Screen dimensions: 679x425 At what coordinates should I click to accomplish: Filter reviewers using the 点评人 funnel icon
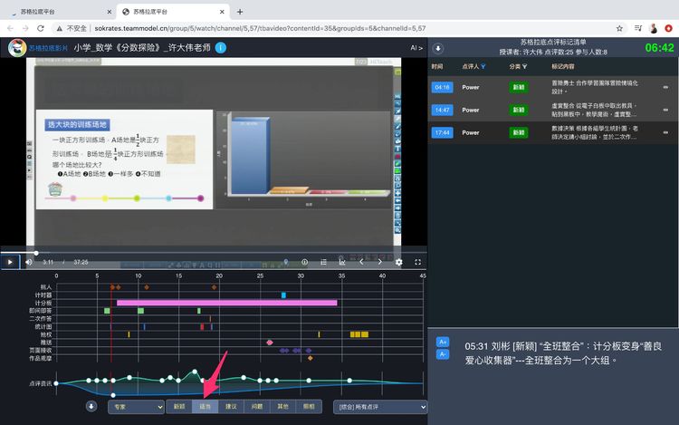(x=483, y=66)
